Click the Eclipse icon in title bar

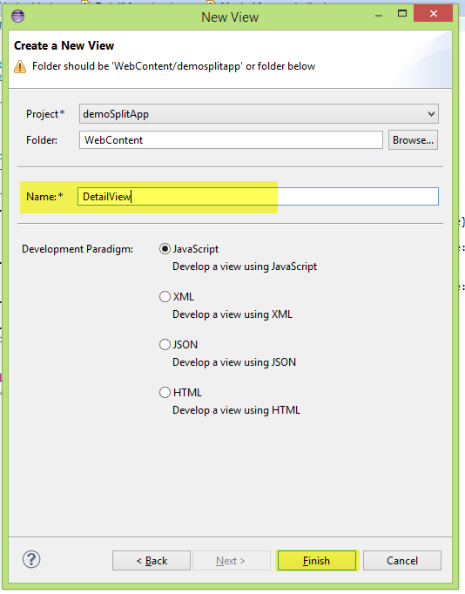click(17, 17)
